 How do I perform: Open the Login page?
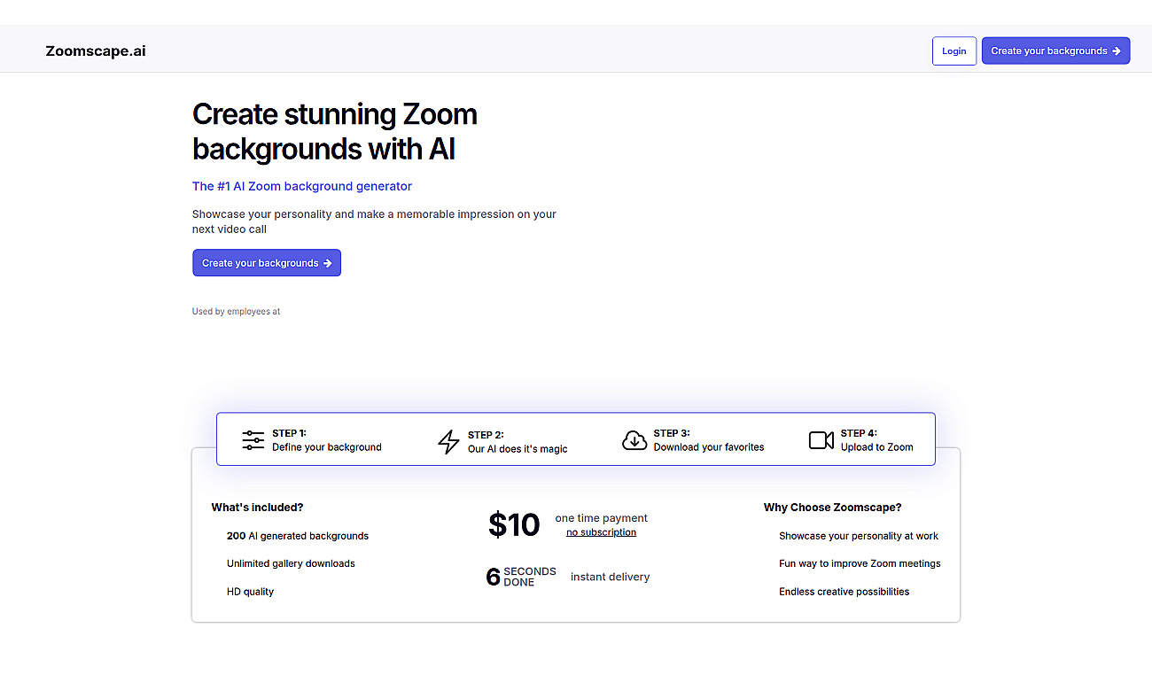click(x=954, y=51)
